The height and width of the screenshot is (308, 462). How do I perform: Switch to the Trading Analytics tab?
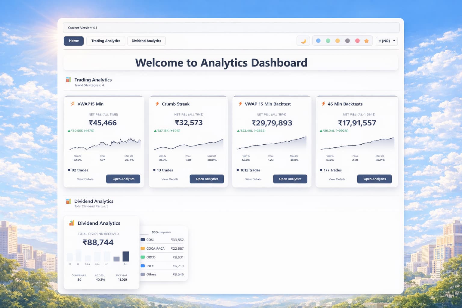[x=106, y=41]
